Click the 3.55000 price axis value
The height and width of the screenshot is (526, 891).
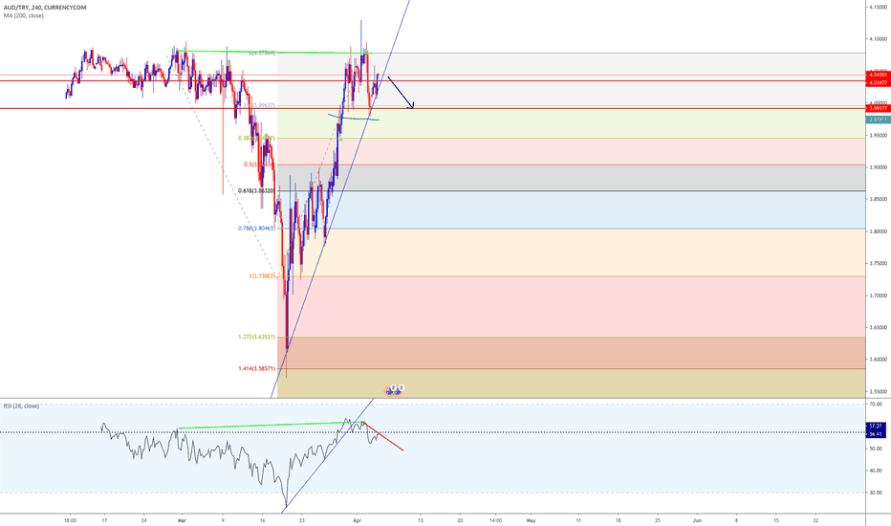coord(878,392)
